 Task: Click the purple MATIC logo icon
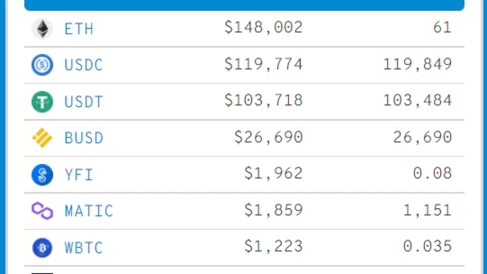[42, 211]
